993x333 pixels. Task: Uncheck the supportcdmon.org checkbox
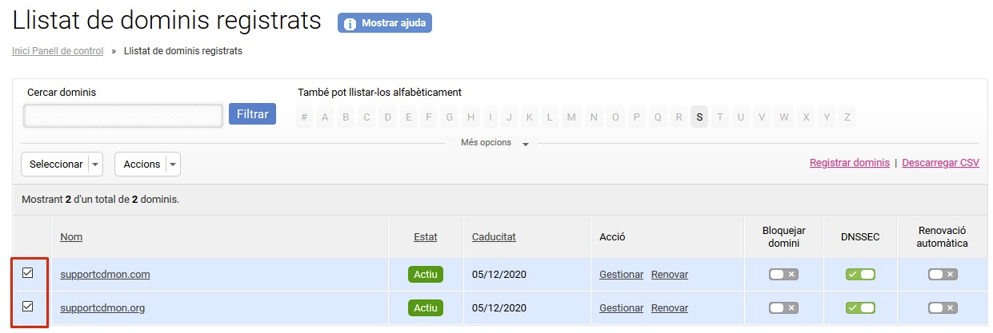pyautogui.click(x=28, y=306)
